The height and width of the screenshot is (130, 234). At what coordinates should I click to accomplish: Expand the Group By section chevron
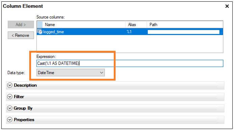(10, 108)
